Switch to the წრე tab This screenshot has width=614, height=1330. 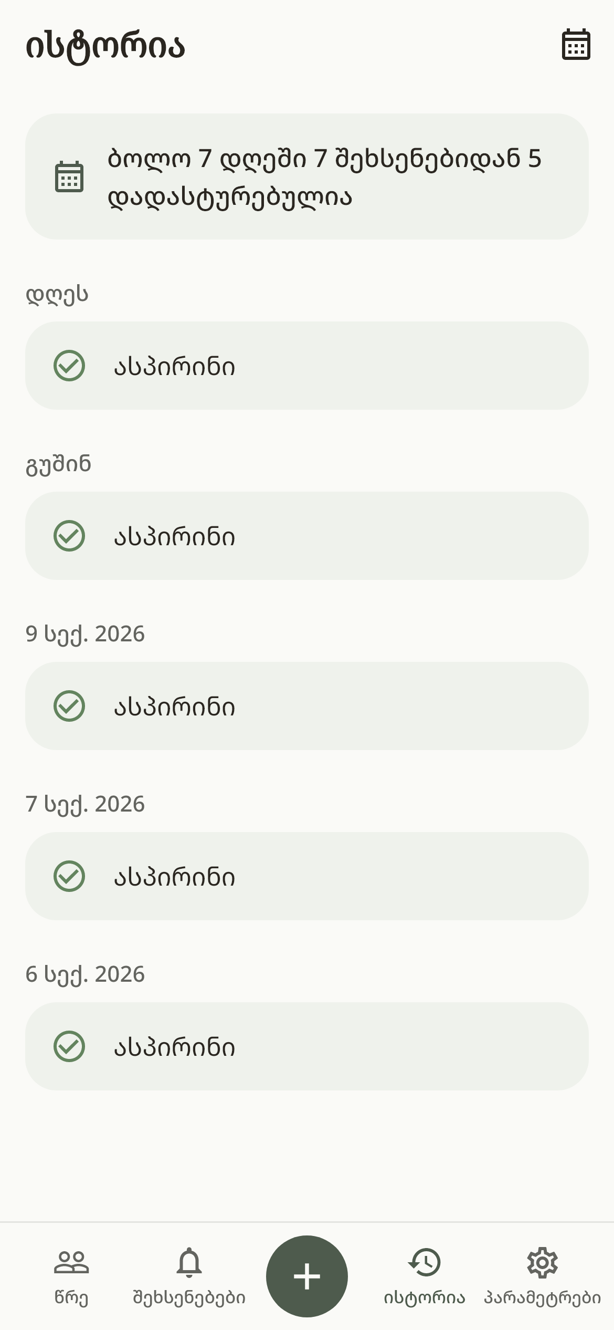point(71,1276)
